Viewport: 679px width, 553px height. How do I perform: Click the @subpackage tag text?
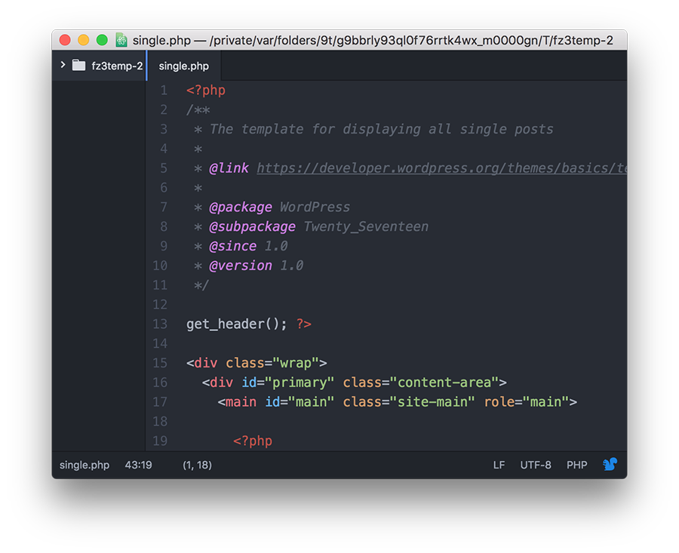253,227
